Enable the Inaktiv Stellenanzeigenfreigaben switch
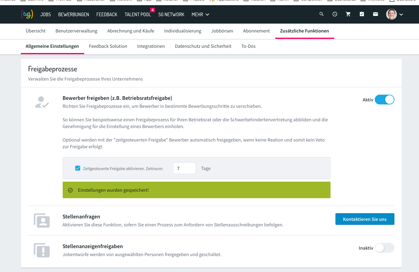This screenshot has height=272, width=419. pyautogui.click(x=384, y=248)
